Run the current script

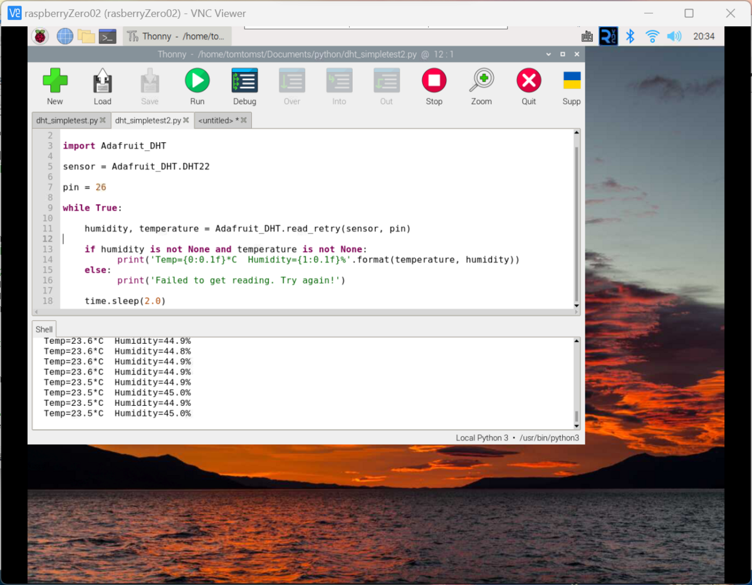[197, 81]
